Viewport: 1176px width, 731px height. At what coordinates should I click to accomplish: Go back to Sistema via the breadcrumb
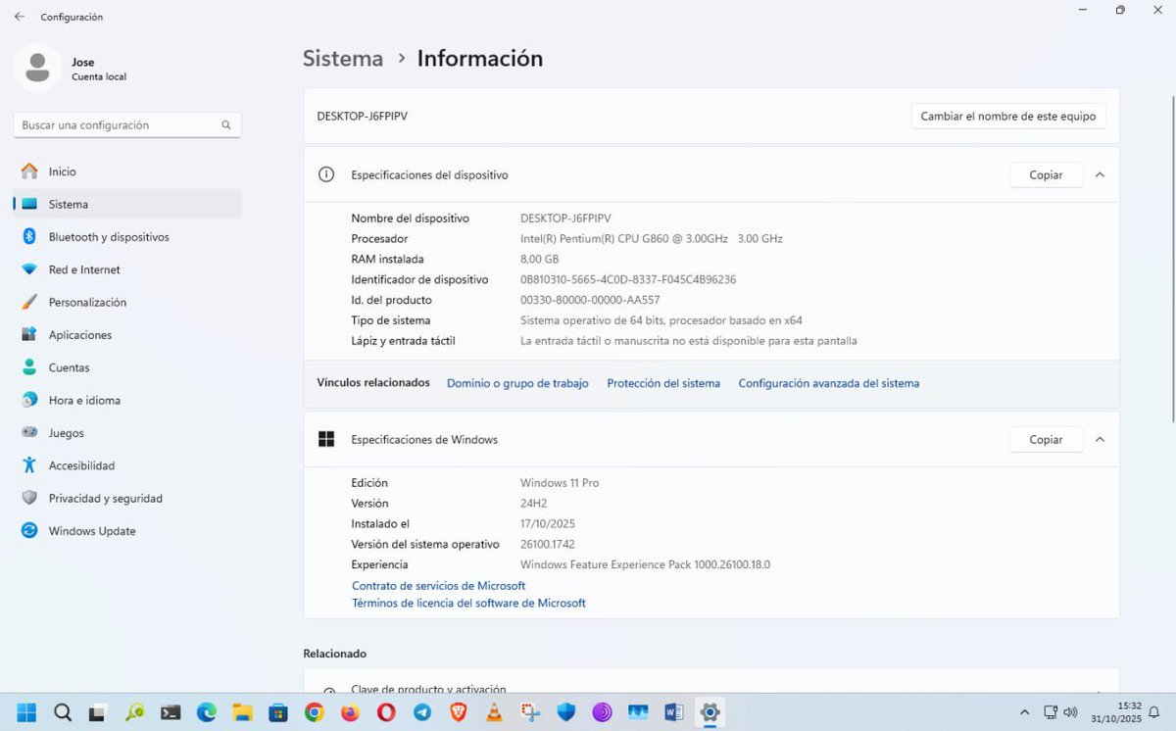click(x=342, y=59)
